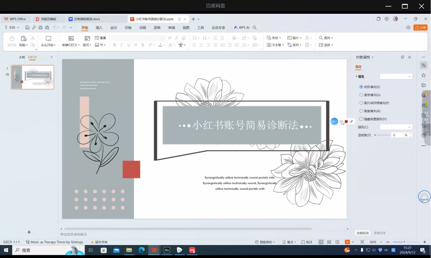Insert a picture using the 图片 icon

point(293,38)
